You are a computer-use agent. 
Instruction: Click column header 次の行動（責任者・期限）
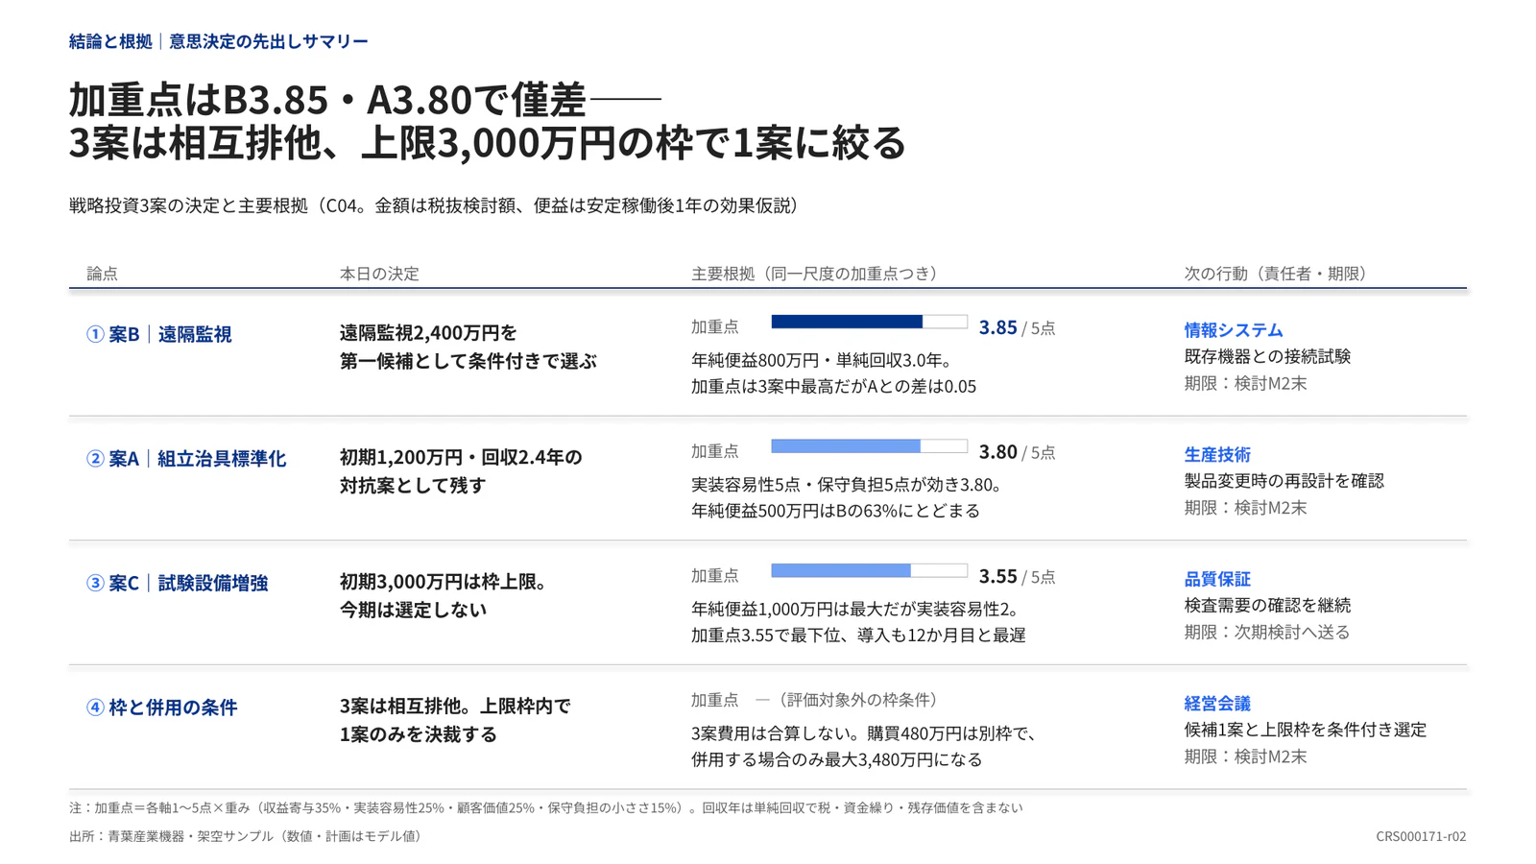tap(1275, 274)
